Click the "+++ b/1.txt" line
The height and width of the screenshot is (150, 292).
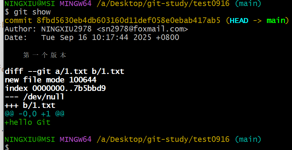click(30, 105)
